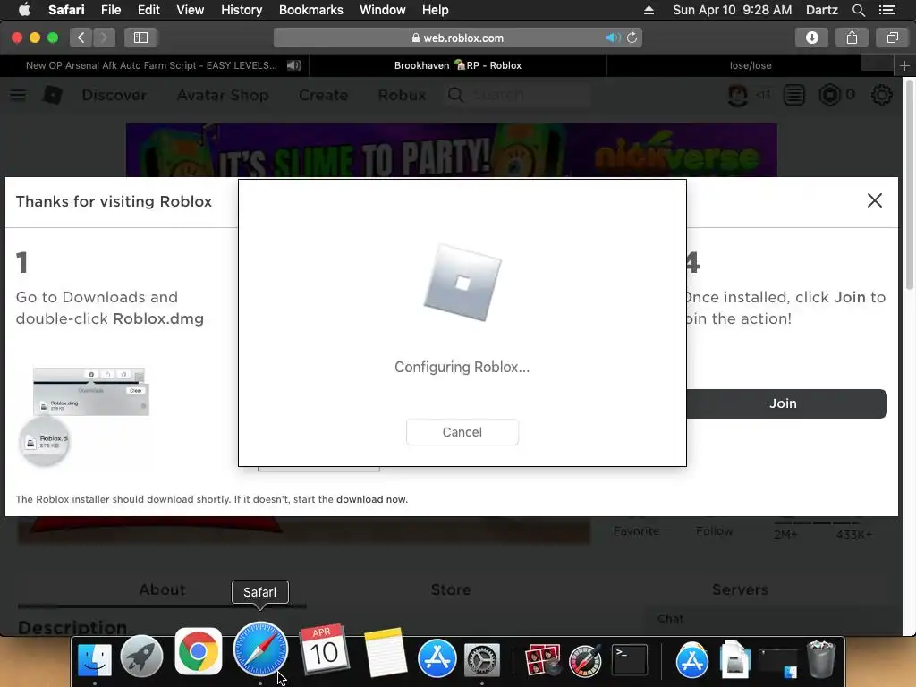This screenshot has width=916, height=687.
Task: Open Photo Booth from the Dock
Action: (543, 659)
